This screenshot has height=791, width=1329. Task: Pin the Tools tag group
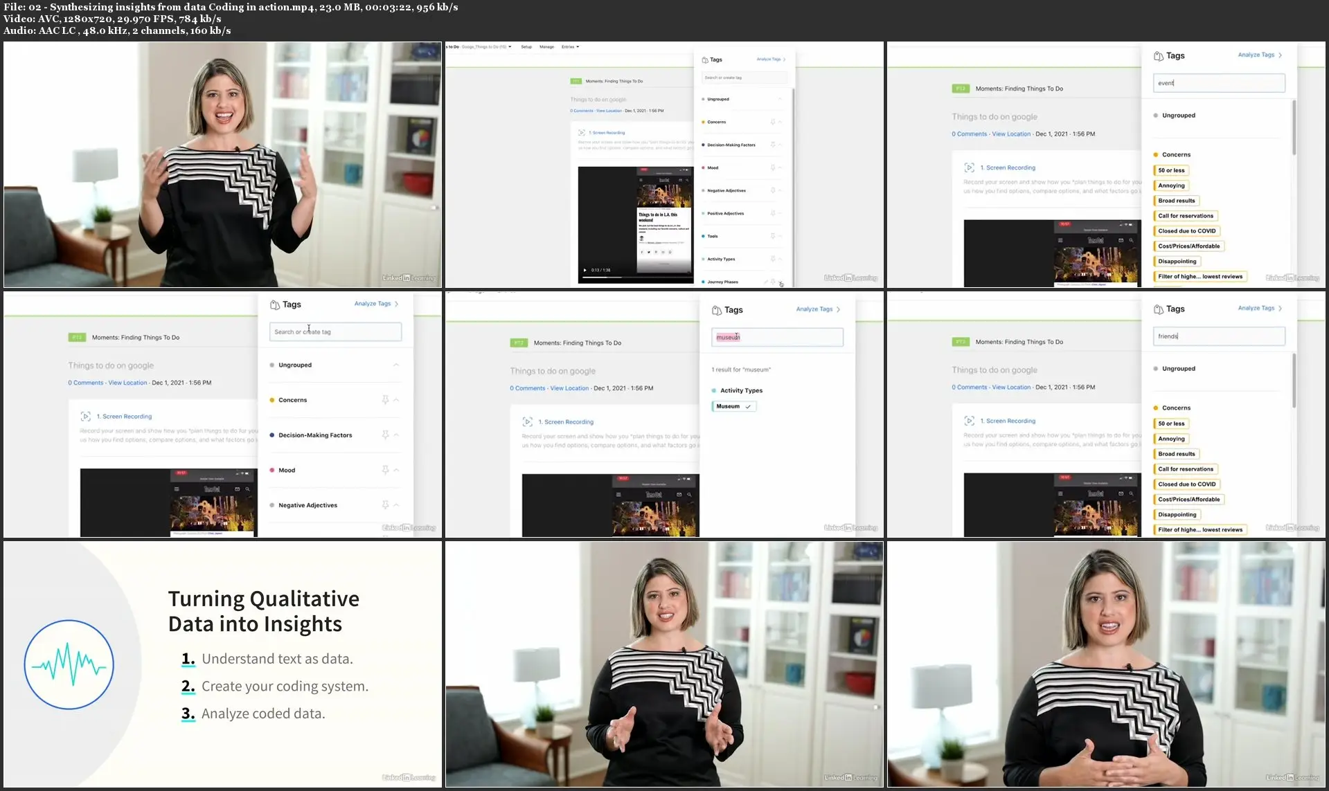click(x=773, y=236)
